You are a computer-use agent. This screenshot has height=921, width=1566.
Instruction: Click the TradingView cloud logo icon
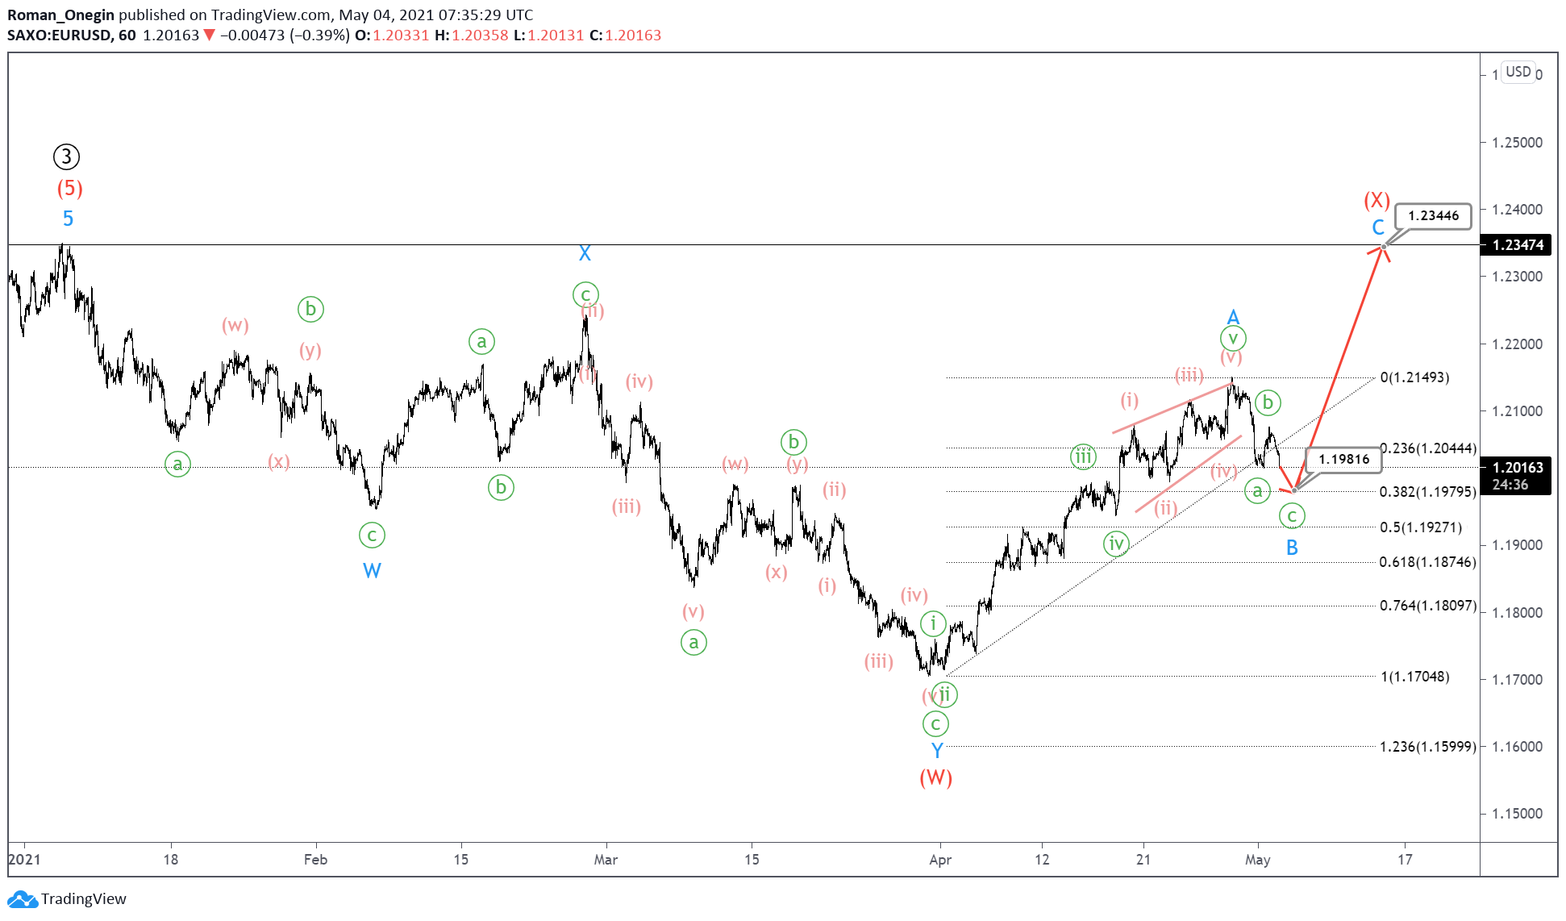tap(22, 899)
